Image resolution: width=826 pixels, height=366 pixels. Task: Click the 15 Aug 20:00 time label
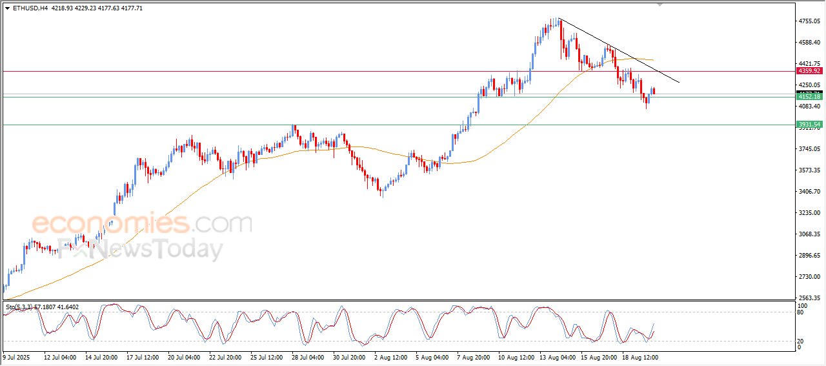point(599,356)
